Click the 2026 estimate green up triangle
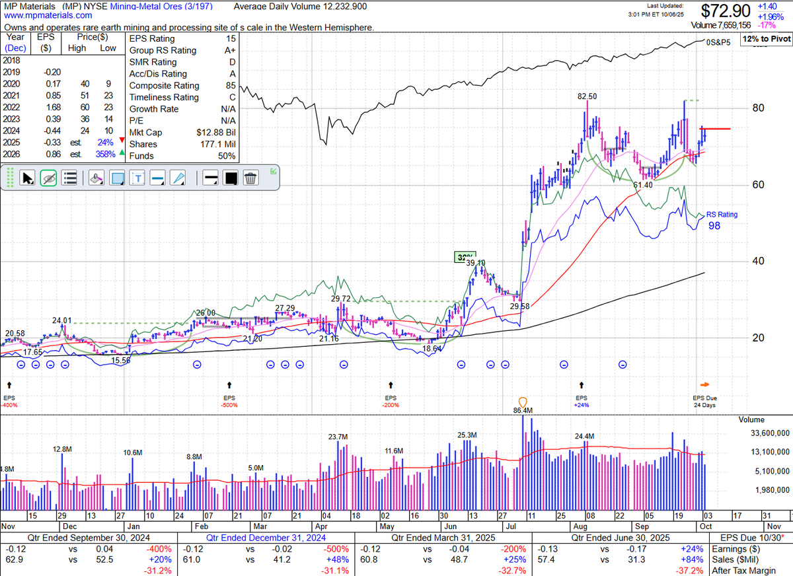 (122, 153)
